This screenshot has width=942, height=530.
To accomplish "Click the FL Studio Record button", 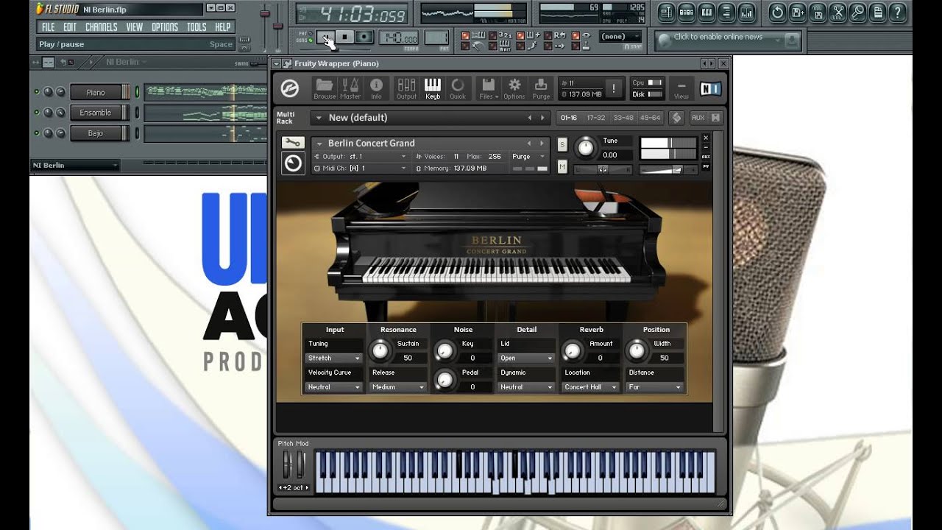I will [365, 37].
